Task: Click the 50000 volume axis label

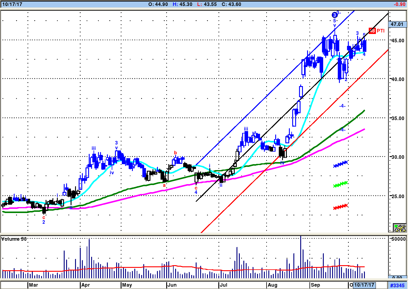Action: tap(399, 239)
